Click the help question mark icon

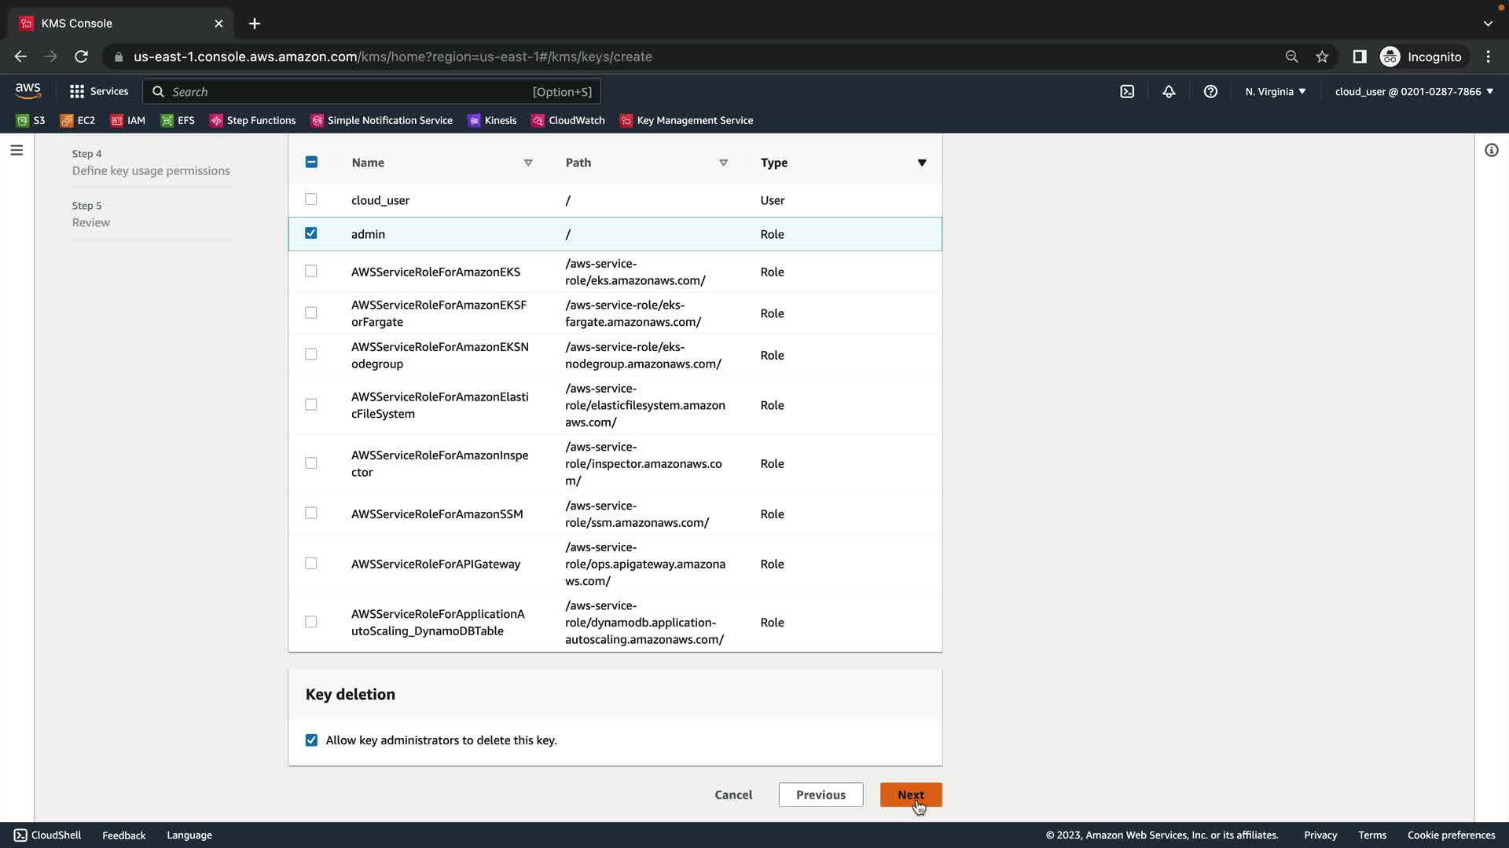pos(1210,92)
